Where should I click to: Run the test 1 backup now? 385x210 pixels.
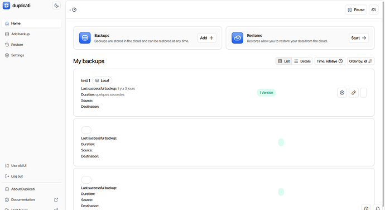click(342, 93)
